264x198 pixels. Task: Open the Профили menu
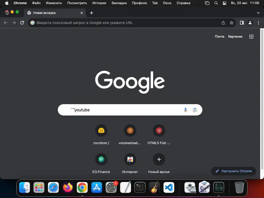click(139, 3)
